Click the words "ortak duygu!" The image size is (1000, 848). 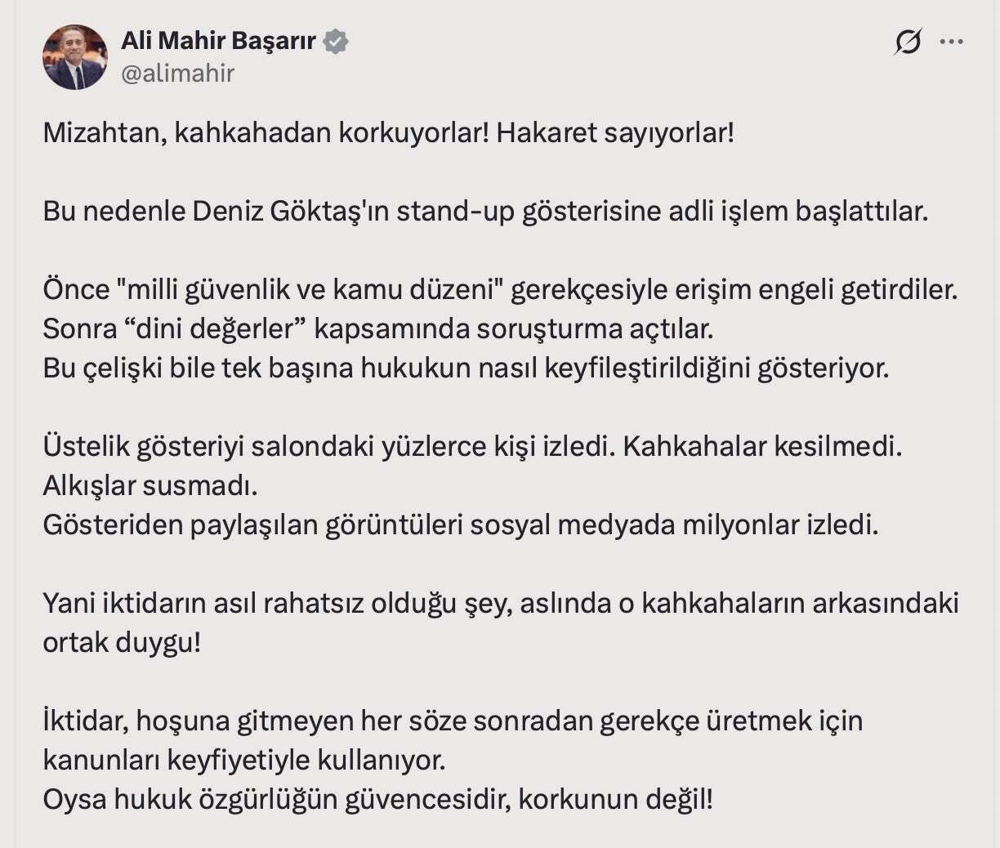(x=122, y=642)
